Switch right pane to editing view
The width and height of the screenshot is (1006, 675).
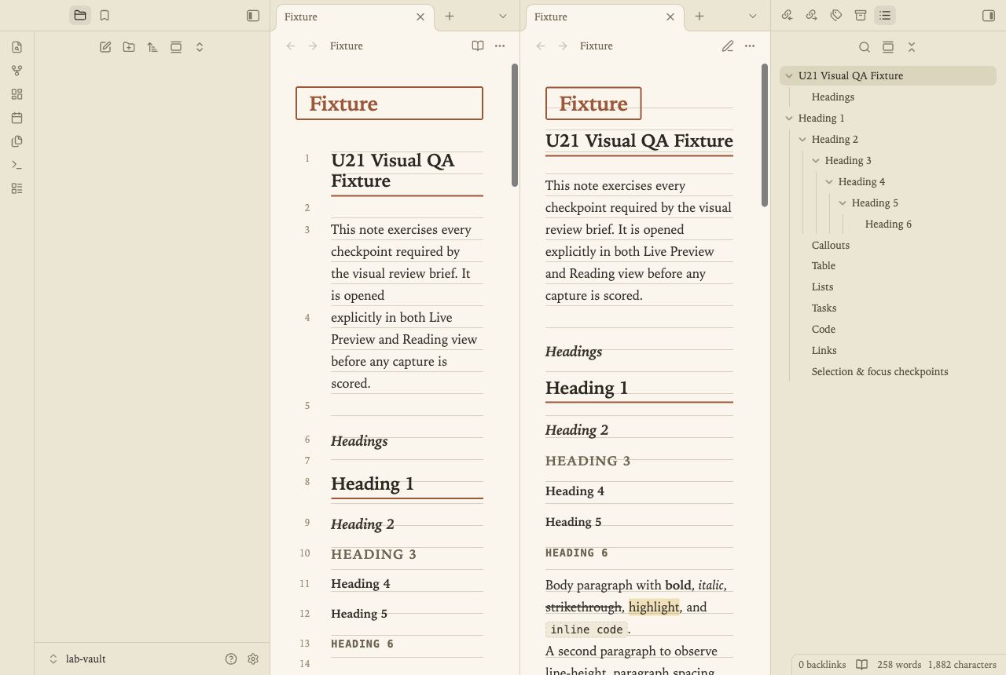coord(728,46)
